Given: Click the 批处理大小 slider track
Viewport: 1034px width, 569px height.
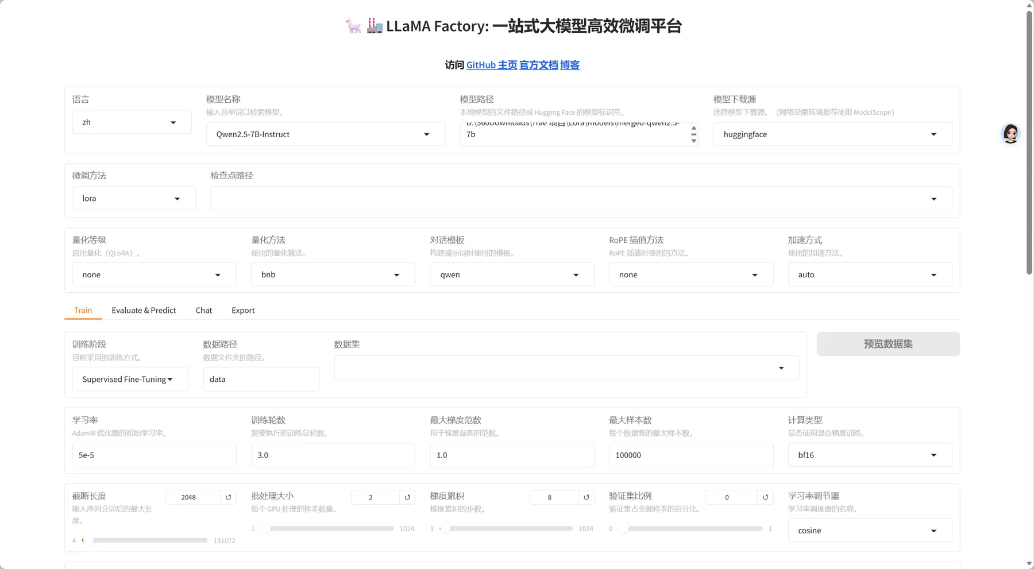Looking at the screenshot, I should pos(327,528).
